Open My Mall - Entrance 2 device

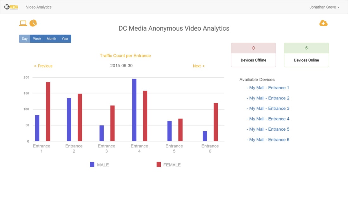tap(268, 98)
